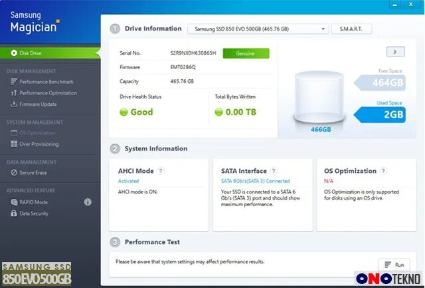The height and width of the screenshot is (288, 425).
Task: Run the performance test
Action: tap(394, 265)
